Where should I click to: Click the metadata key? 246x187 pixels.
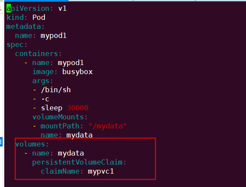(24, 26)
